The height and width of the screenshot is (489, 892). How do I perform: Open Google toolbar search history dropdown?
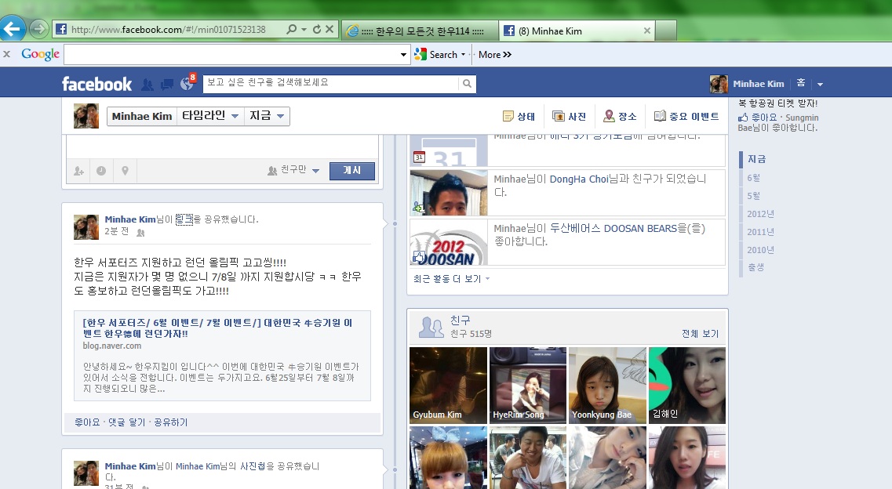[x=403, y=55]
